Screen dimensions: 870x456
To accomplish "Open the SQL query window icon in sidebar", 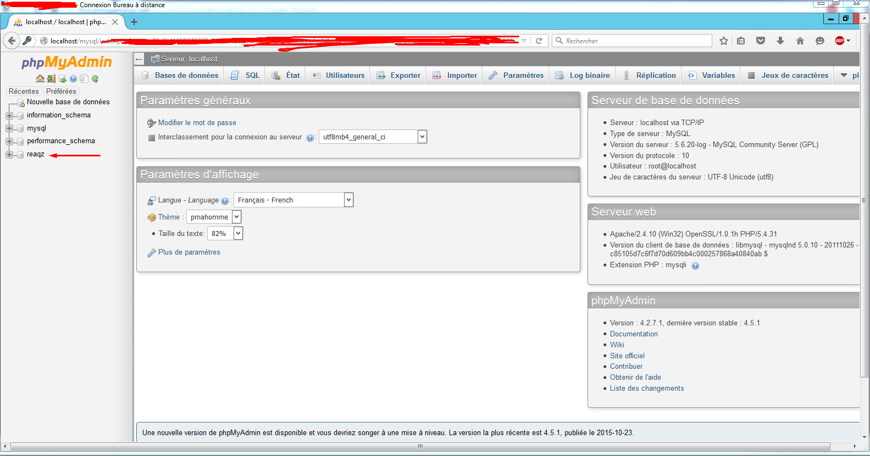I will [62, 78].
